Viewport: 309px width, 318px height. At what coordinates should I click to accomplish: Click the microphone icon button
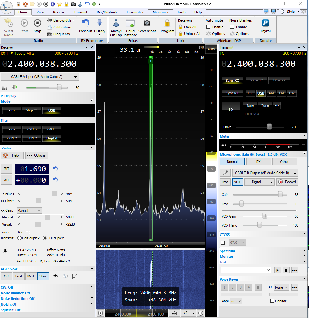pyautogui.click(x=225, y=173)
